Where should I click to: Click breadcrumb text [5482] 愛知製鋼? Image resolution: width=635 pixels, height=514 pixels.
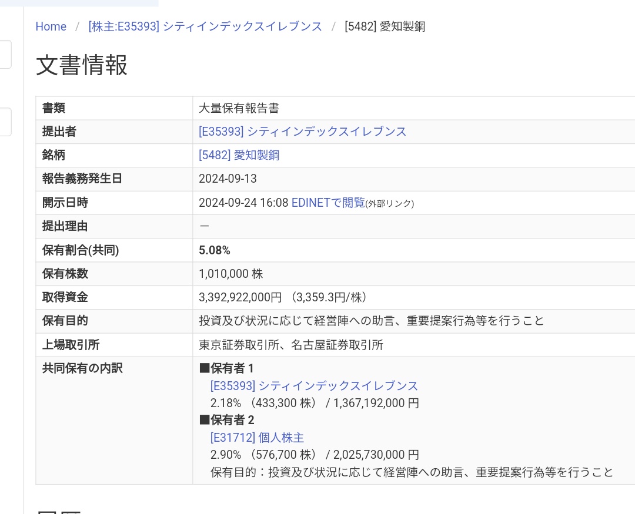point(385,26)
